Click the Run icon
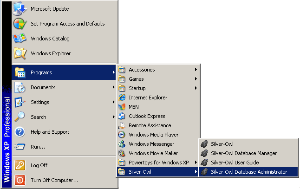The width and height of the screenshot is (300, 189). (20, 147)
